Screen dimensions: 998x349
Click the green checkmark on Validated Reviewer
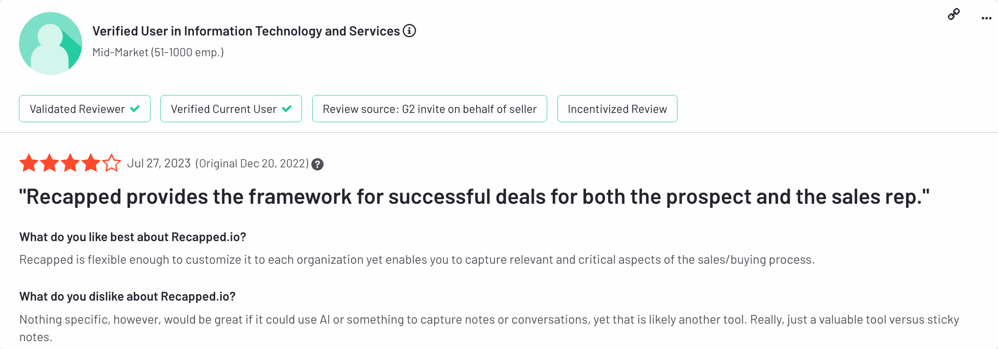pyautogui.click(x=135, y=109)
